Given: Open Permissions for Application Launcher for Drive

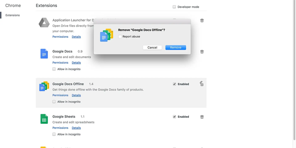Looking at the screenshot, I should (x=60, y=37).
